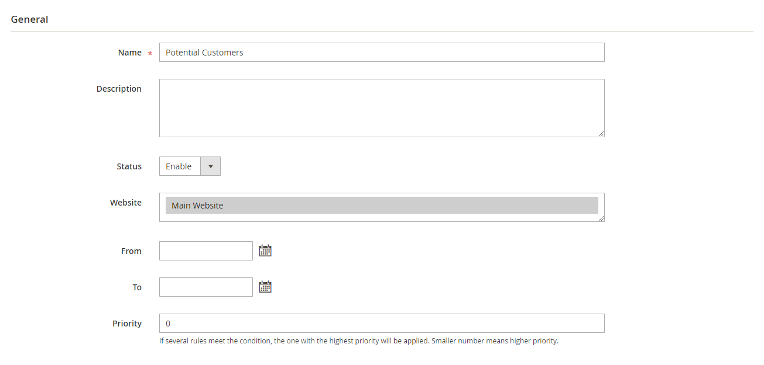The image size is (764, 365).
Task: Grab the Website list resize handle
Action: pyautogui.click(x=601, y=218)
